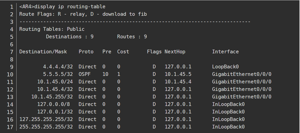The image size is (300, 133).
Task: Click 'Direct' in the 127.0.0.1/32 row
Action: click(x=87, y=112)
